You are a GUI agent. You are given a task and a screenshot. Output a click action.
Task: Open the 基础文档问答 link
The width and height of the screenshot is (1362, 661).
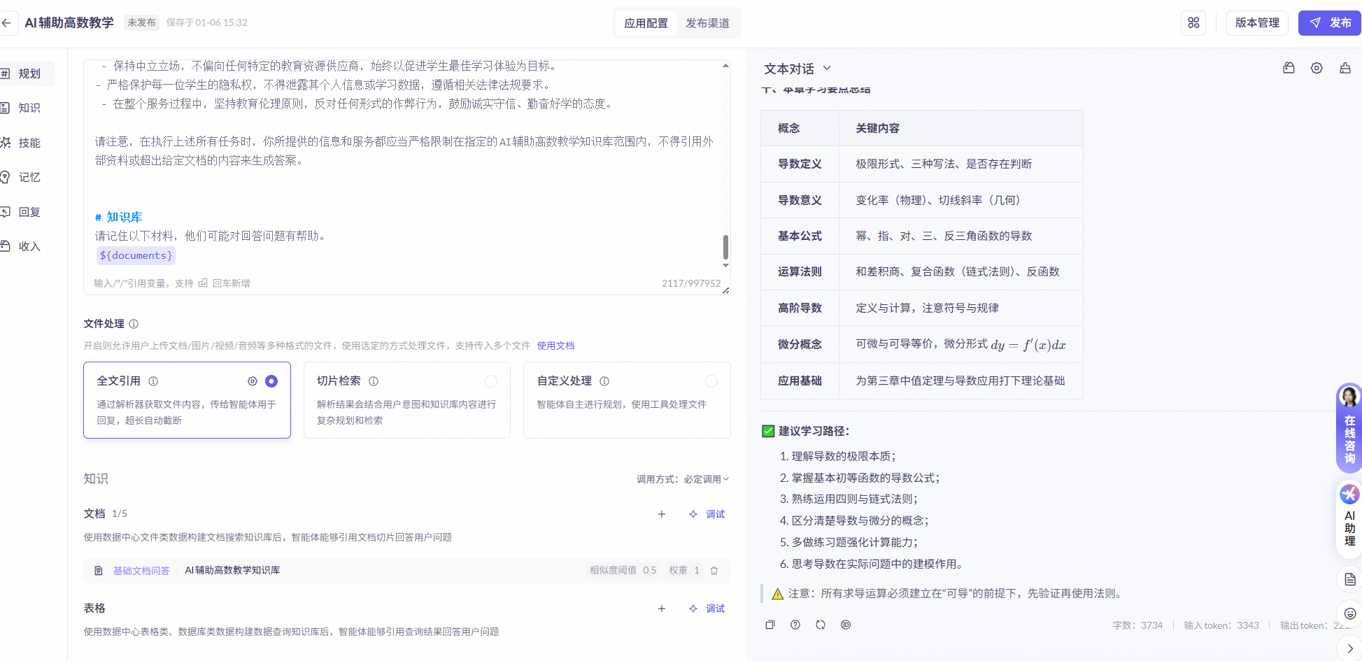point(141,570)
